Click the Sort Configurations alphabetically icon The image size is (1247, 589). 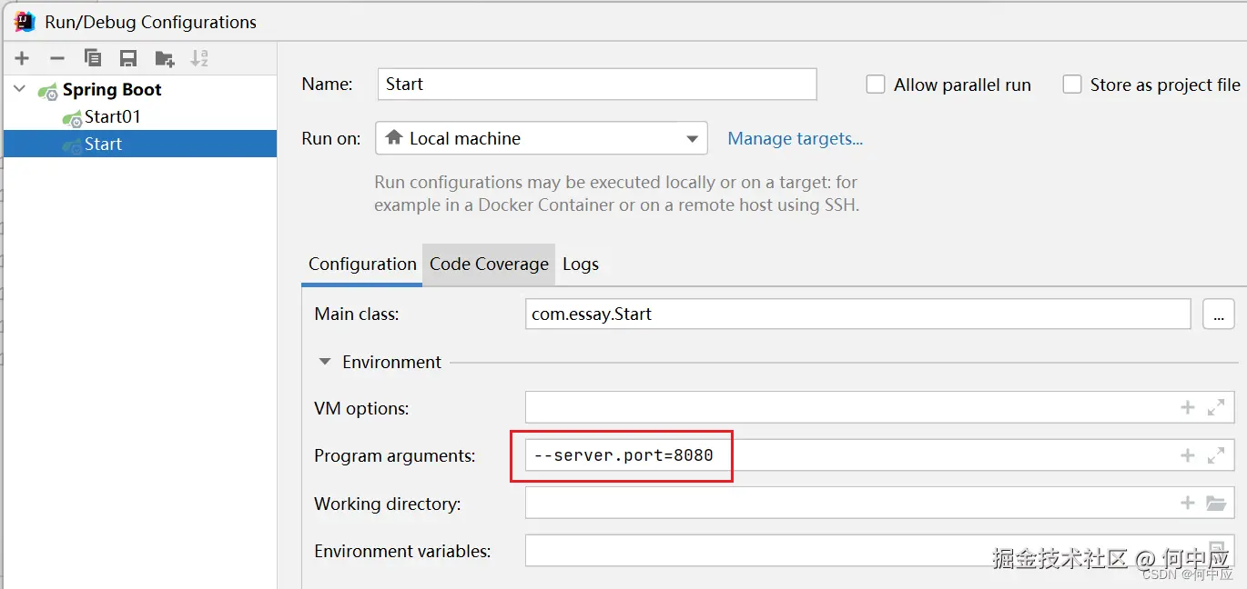(199, 58)
